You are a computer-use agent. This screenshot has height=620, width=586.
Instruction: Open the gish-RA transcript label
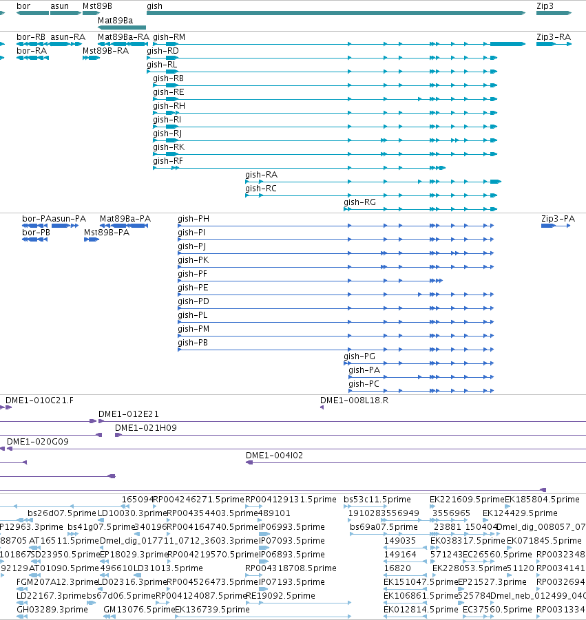pos(261,175)
